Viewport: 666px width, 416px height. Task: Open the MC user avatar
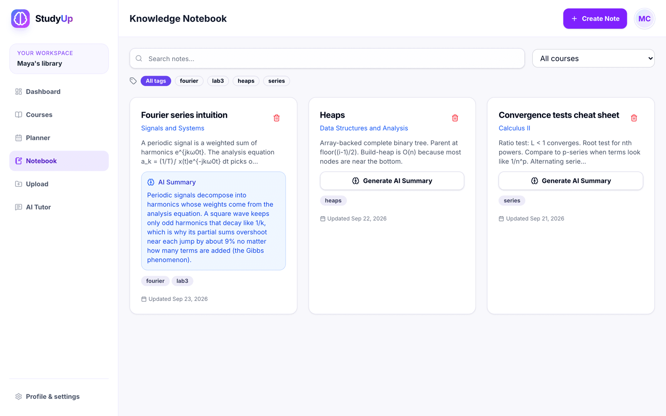[644, 19]
